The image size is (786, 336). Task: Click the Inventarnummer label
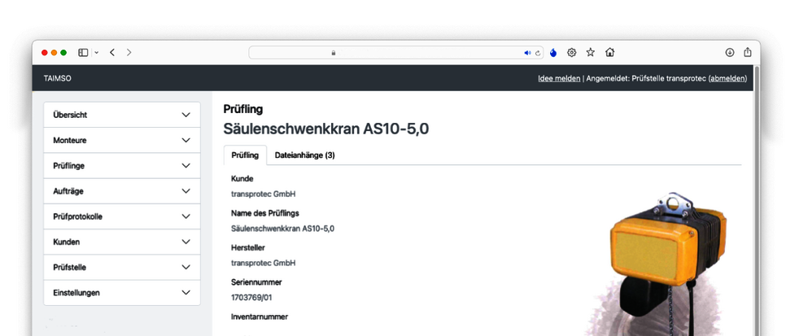point(260,316)
